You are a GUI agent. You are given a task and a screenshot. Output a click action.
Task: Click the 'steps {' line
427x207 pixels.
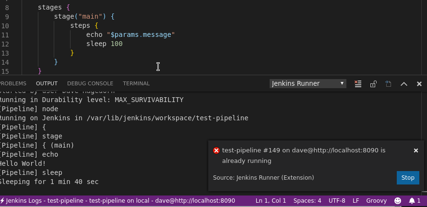click(x=84, y=25)
